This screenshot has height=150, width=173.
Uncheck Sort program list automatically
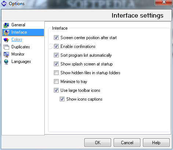point(56,55)
